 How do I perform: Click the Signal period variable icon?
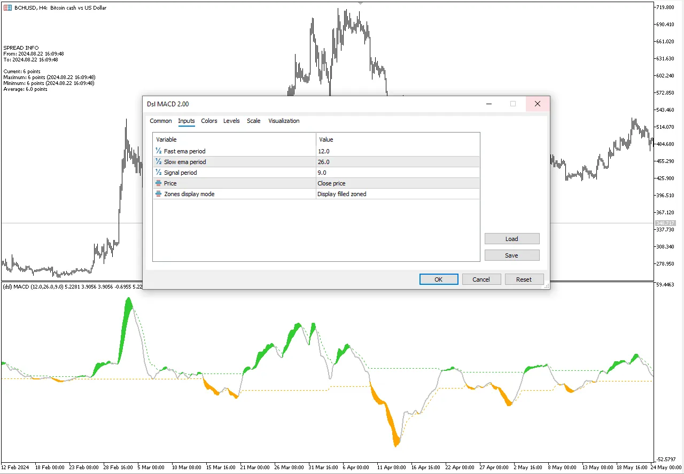(x=159, y=173)
